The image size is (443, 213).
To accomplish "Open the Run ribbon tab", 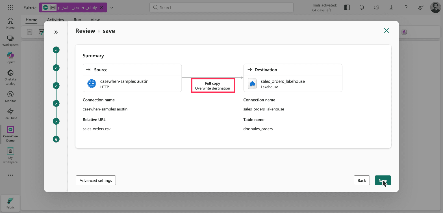I will (x=77, y=20).
